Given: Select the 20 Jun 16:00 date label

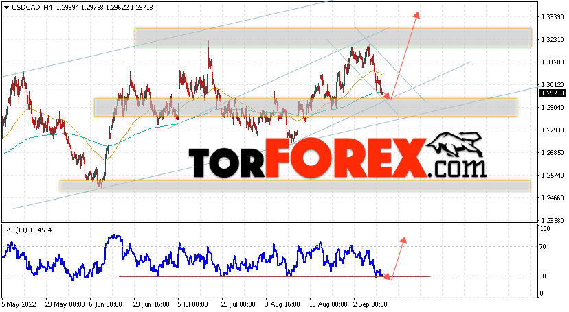Looking at the screenshot, I should coord(151,304).
